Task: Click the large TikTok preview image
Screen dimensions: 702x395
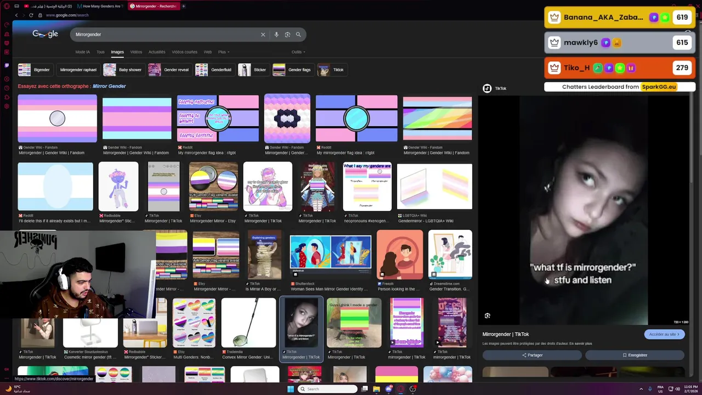Action: [584, 211]
